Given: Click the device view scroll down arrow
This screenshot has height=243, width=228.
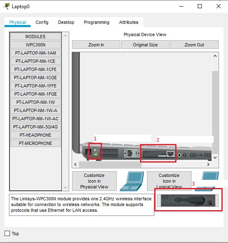Looking at the screenshot, I should (215, 158).
